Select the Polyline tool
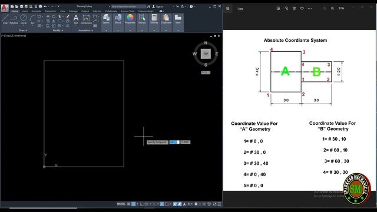Image resolution: width=377 pixels, height=212 pixels. point(14,19)
